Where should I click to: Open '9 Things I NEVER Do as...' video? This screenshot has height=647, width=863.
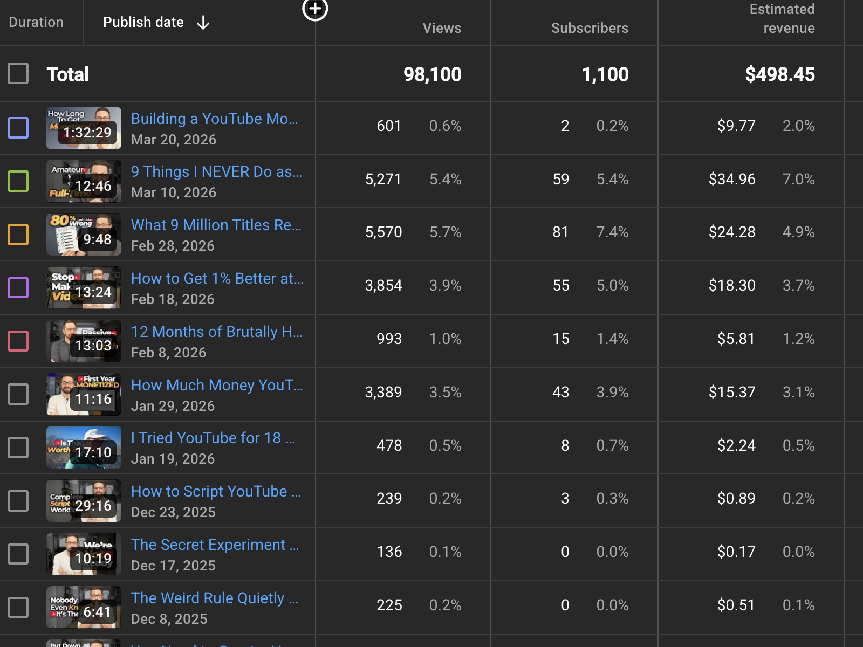(216, 171)
